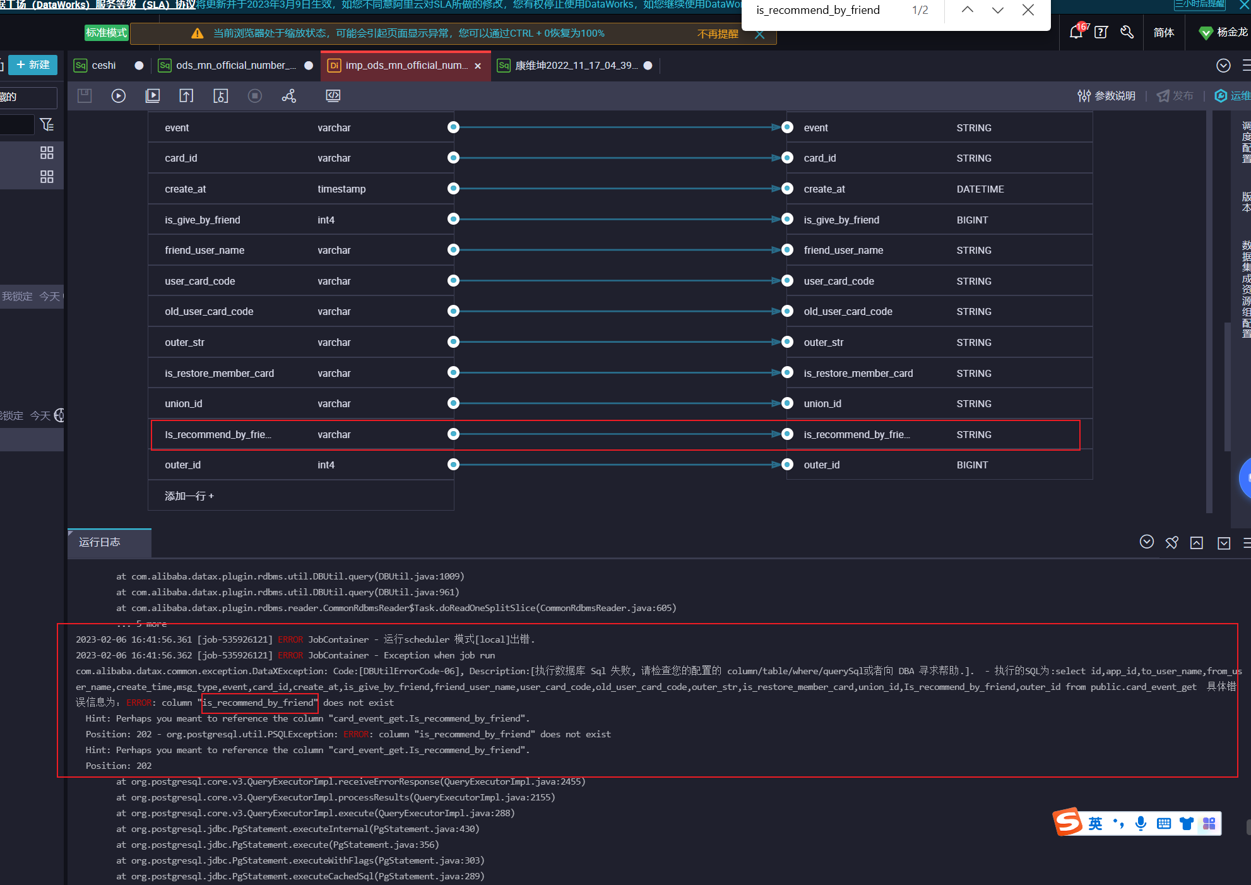Click target field friend_user_name
1251x885 pixels.
843,250
